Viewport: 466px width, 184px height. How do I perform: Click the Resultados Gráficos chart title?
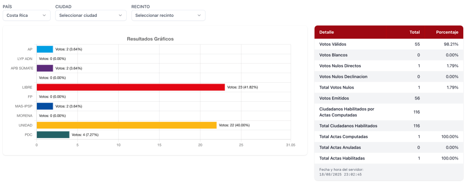coord(150,39)
